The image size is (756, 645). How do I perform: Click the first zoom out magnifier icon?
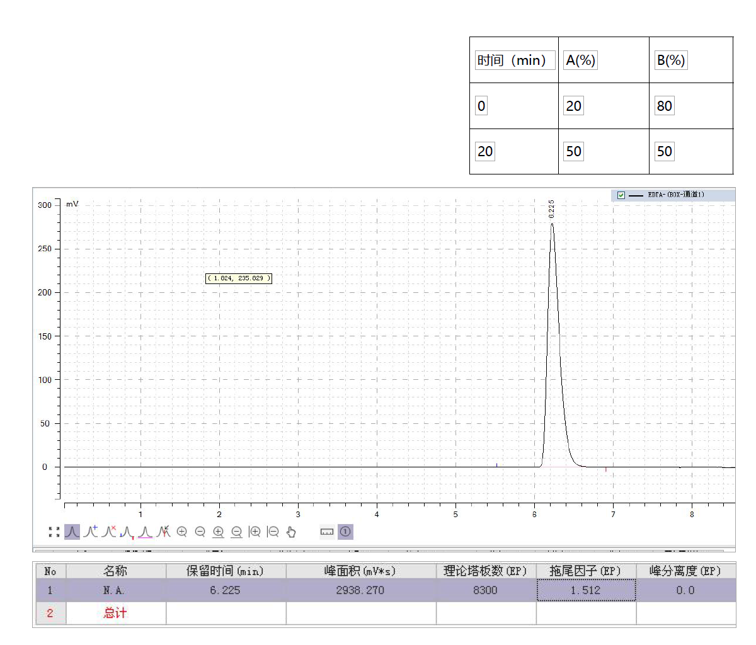click(x=200, y=532)
